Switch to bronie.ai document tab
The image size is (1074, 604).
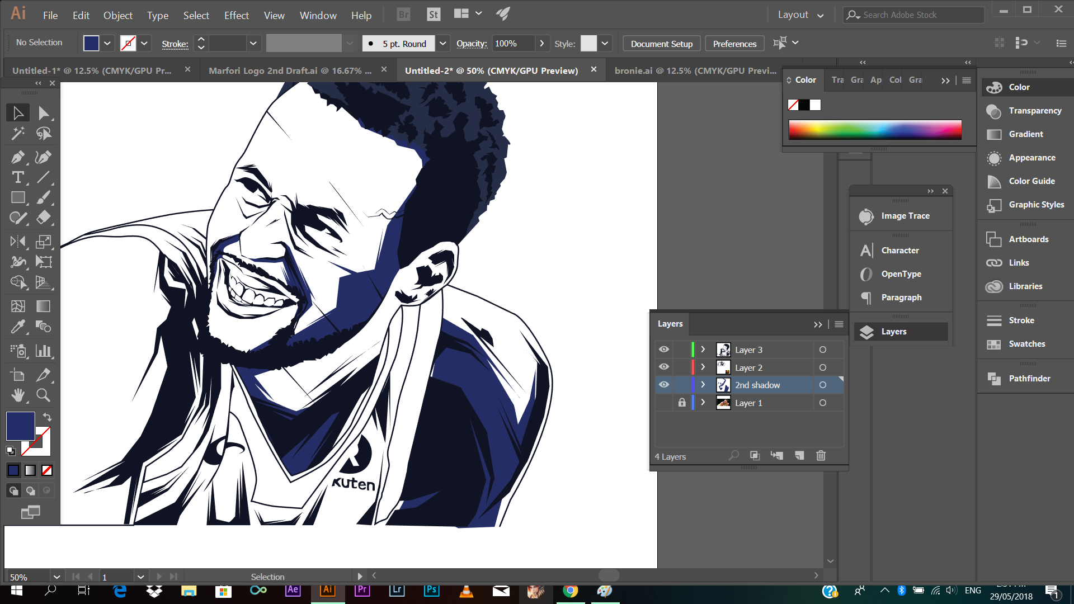(x=695, y=70)
